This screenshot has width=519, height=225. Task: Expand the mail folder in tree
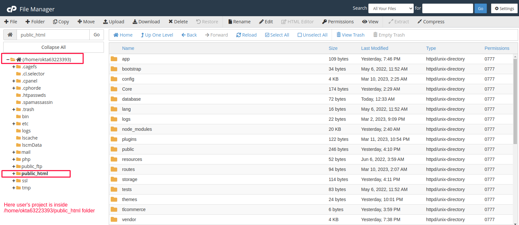[x=14, y=152]
